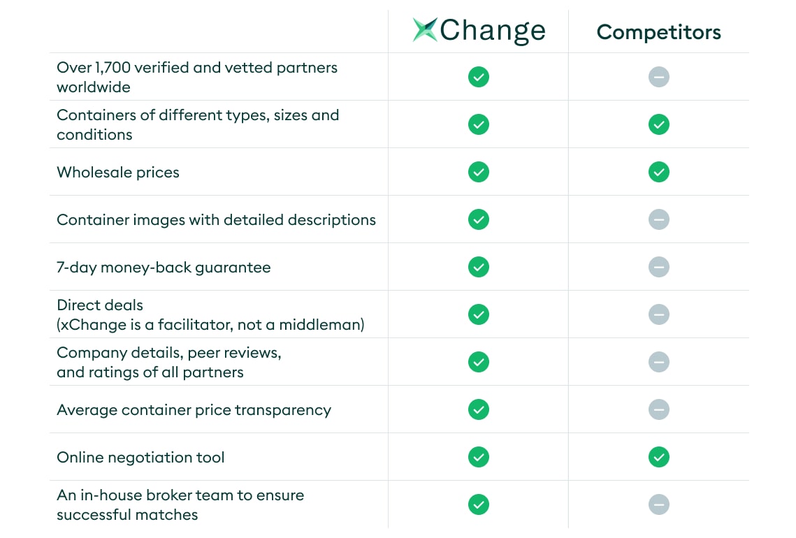Click xChange checkmark for verified partners row
This screenshot has height=538, width=796.
coord(479,77)
